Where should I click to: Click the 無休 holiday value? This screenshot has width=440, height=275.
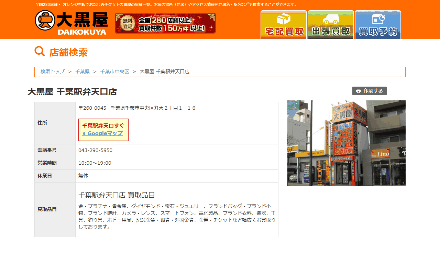point(83,176)
